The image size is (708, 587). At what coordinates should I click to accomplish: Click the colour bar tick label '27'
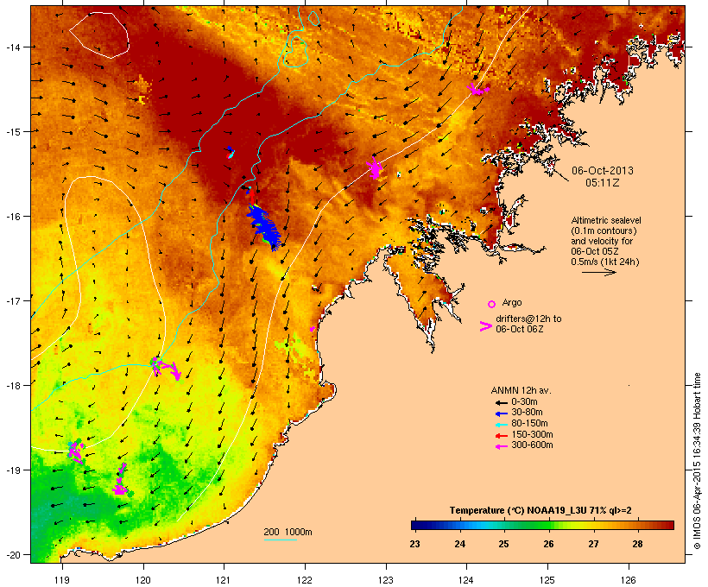[593, 544]
